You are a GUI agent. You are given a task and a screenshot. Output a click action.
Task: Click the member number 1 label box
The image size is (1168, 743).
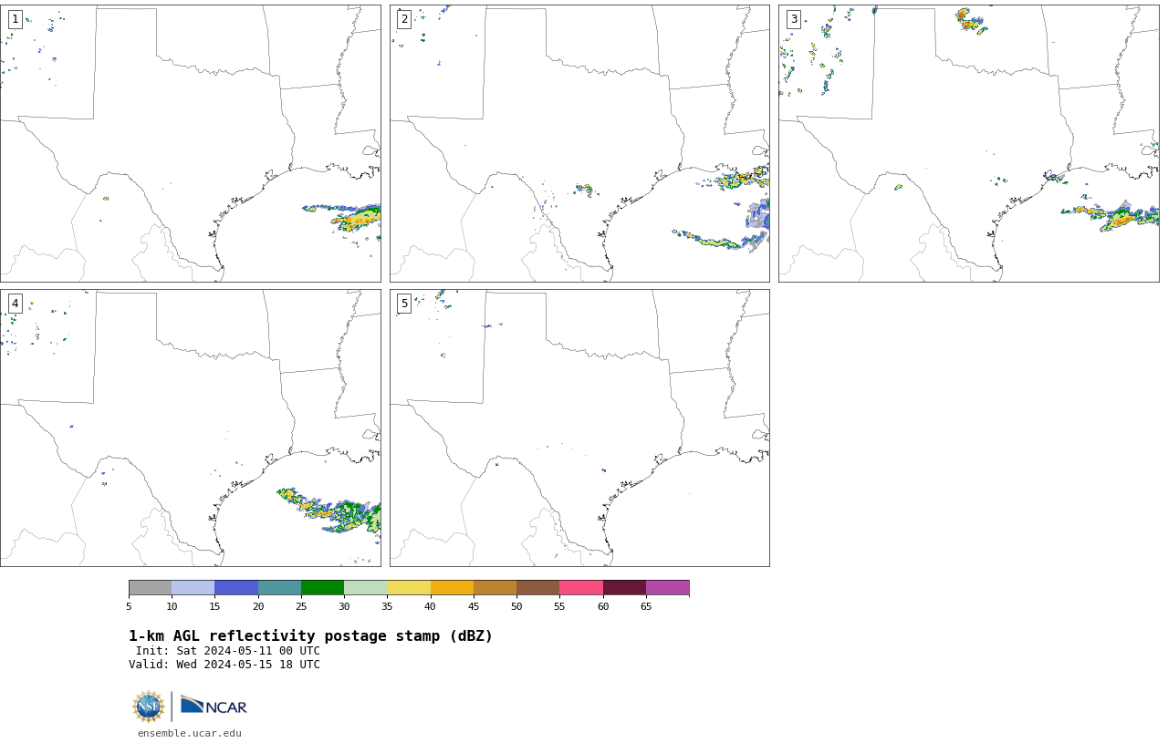click(15, 19)
